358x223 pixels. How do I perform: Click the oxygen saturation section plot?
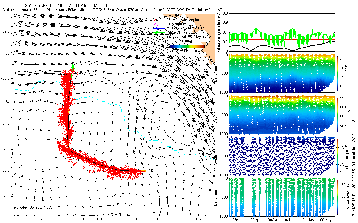coord(282,197)
